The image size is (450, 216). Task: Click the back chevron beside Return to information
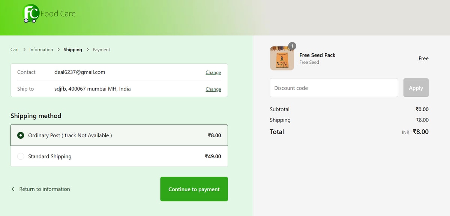click(13, 189)
